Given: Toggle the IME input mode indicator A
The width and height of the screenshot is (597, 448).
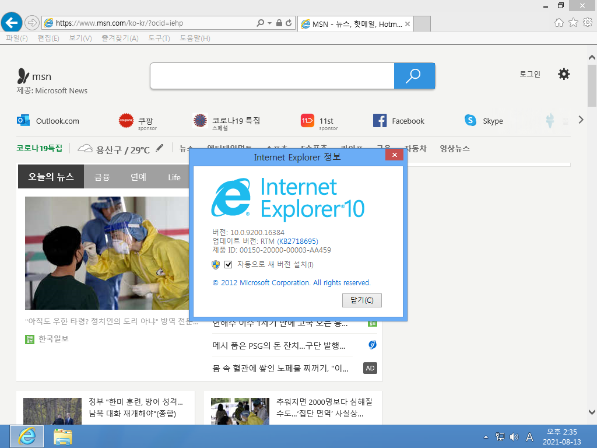Looking at the screenshot, I should 529,437.
